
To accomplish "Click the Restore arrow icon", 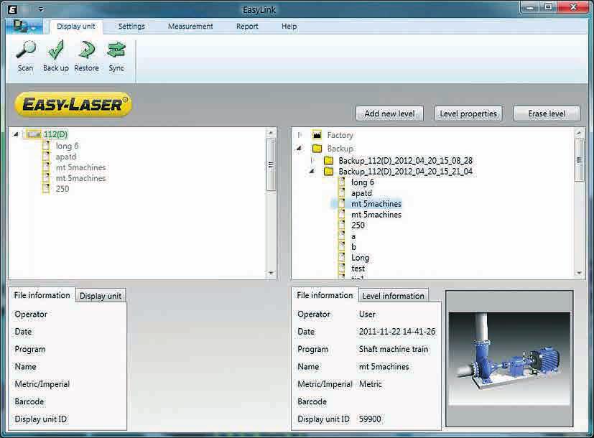I will pyautogui.click(x=86, y=50).
